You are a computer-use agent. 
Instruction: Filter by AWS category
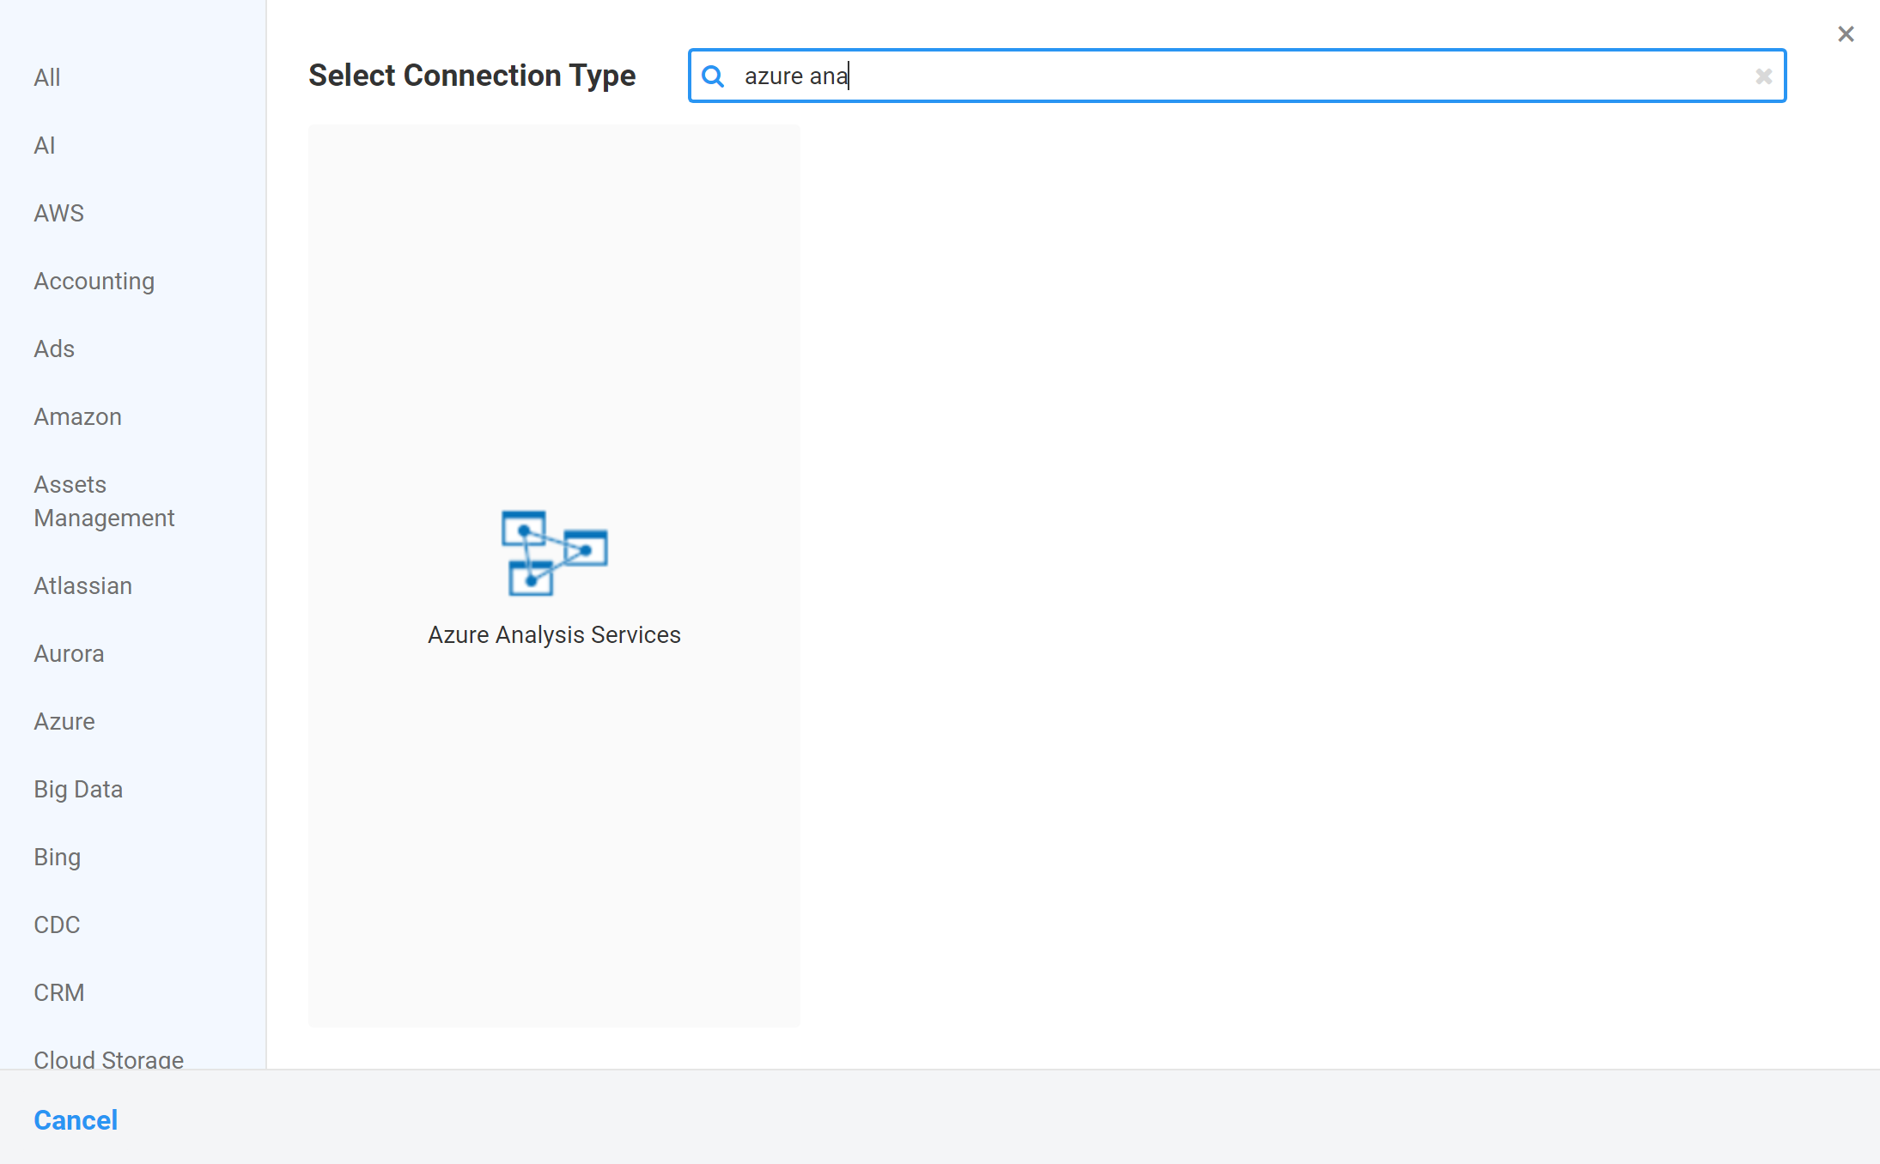59,213
